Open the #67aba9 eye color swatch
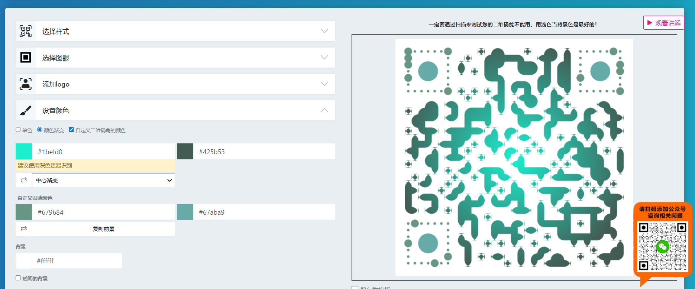The height and width of the screenshot is (289, 695). tap(185, 212)
